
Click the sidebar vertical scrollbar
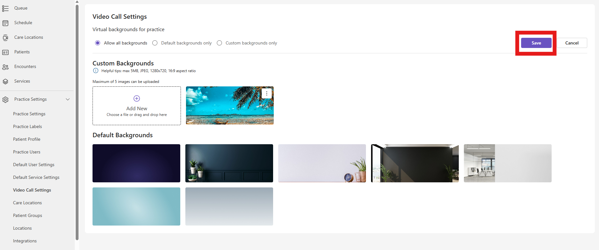click(77, 122)
